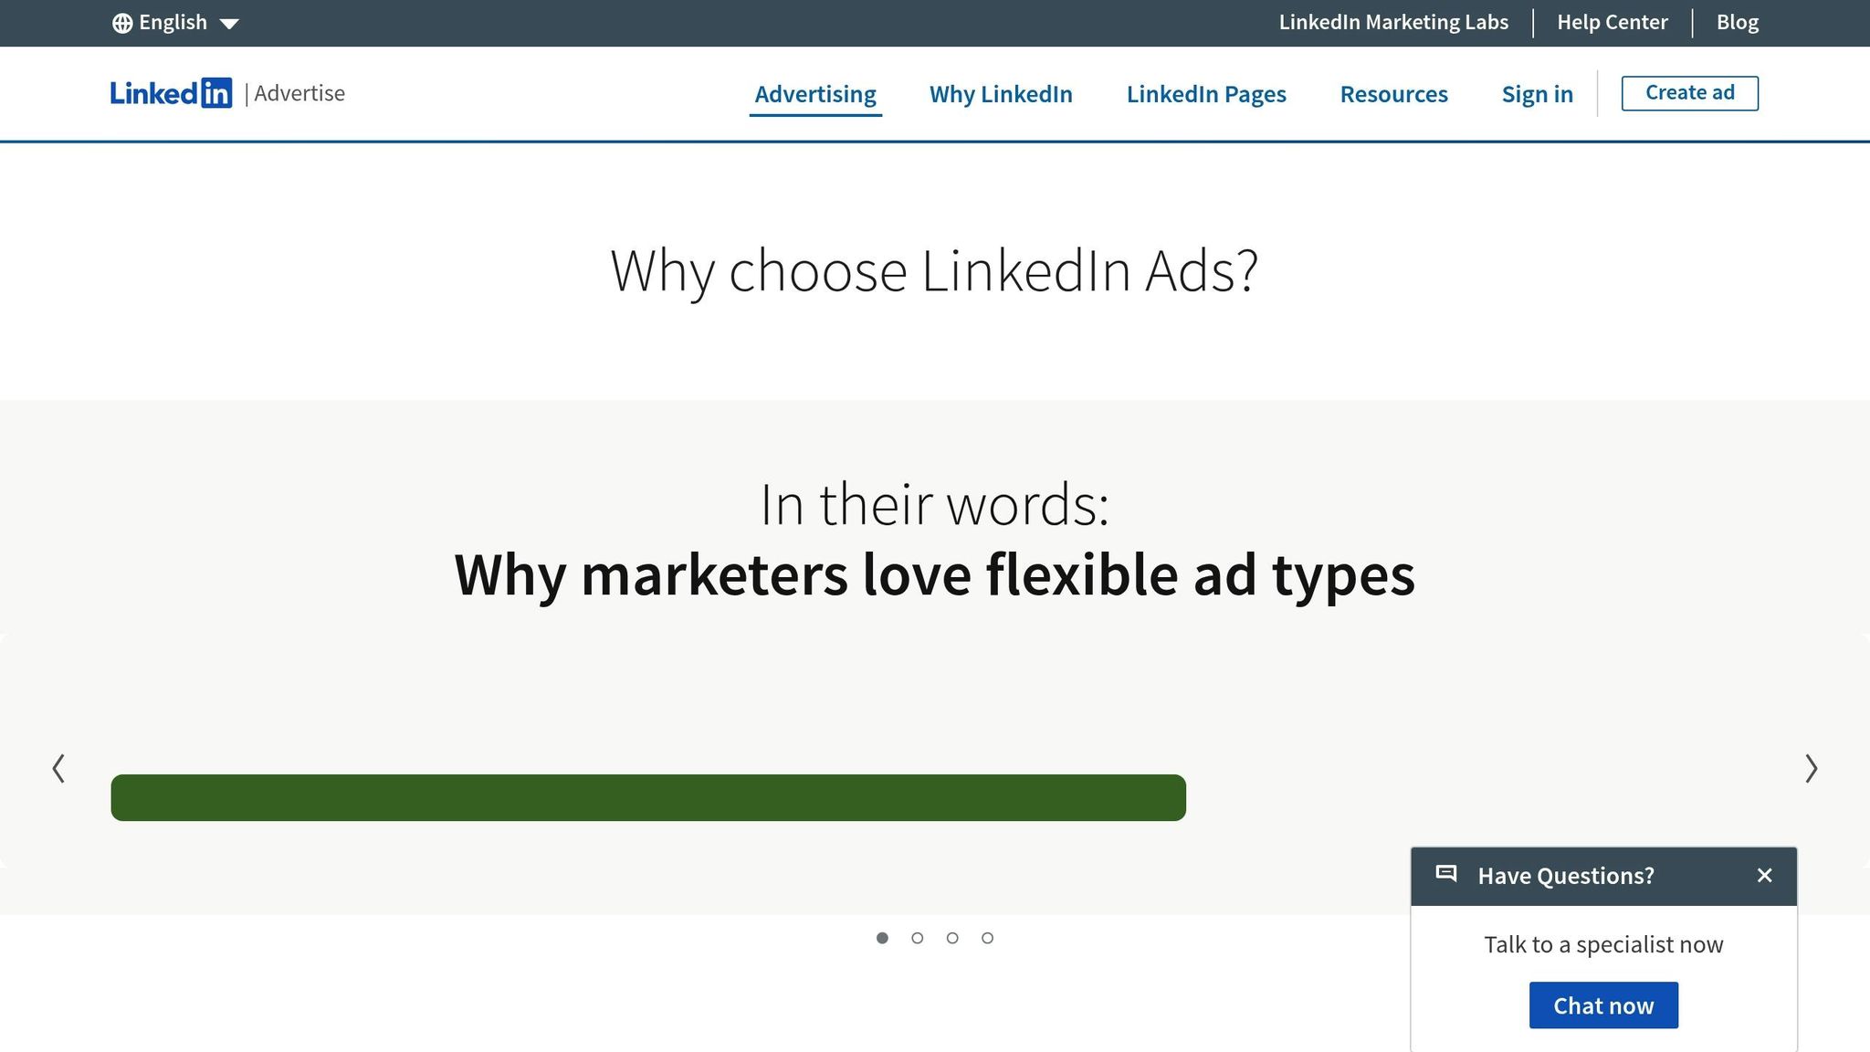The width and height of the screenshot is (1870, 1052).
Task: Open the Help Center
Action: pos(1612,21)
